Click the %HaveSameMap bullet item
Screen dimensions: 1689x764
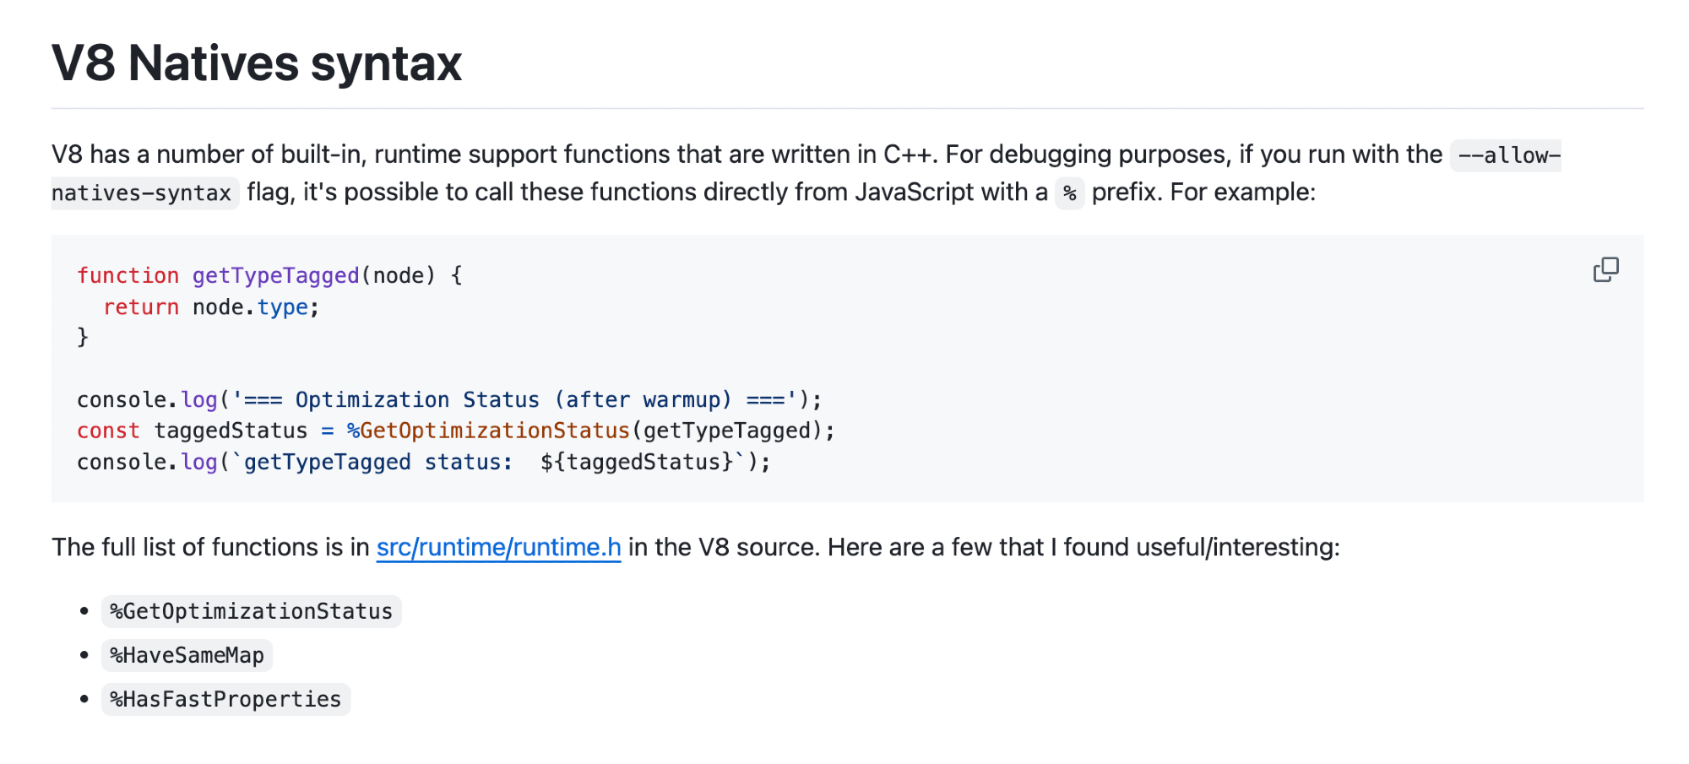point(187,655)
